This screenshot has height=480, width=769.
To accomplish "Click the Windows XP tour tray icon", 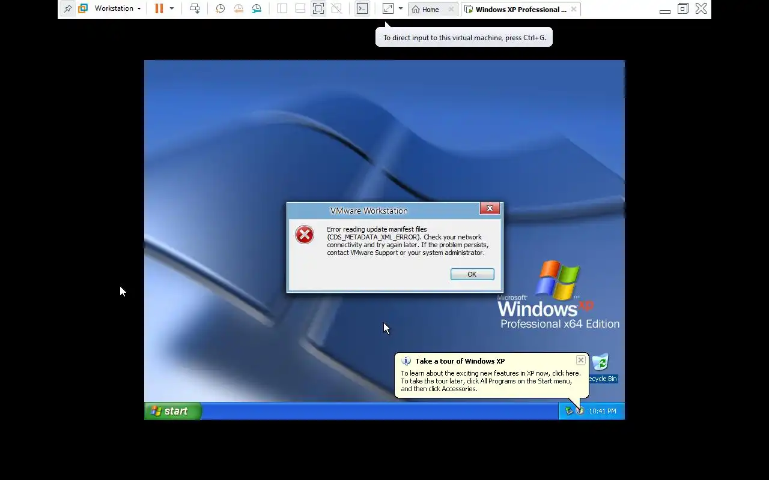I will pyautogui.click(x=580, y=411).
